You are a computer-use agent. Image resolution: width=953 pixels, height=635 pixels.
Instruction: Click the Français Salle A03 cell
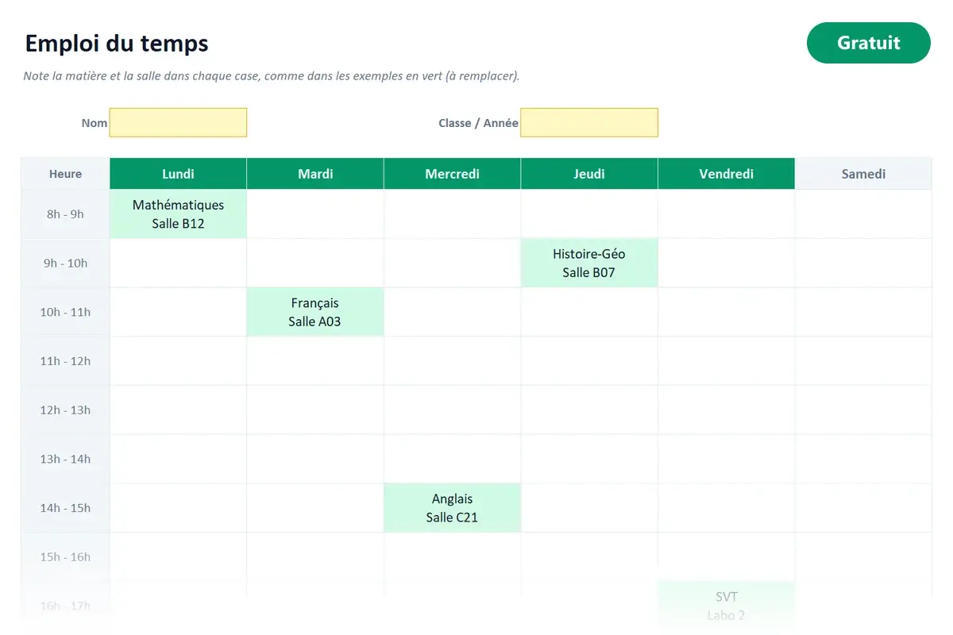coord(315,312)
